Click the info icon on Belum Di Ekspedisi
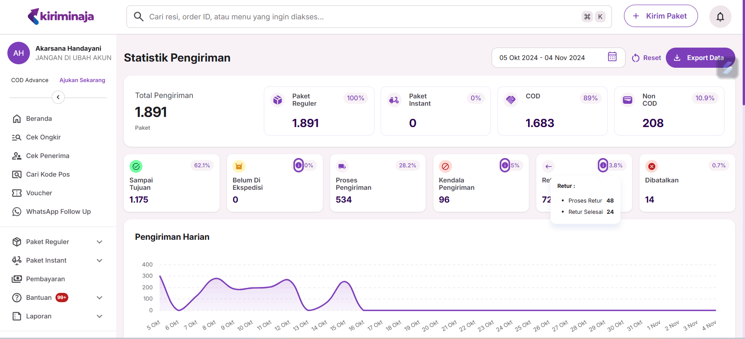Screen dimensions: 745x339 298,165
